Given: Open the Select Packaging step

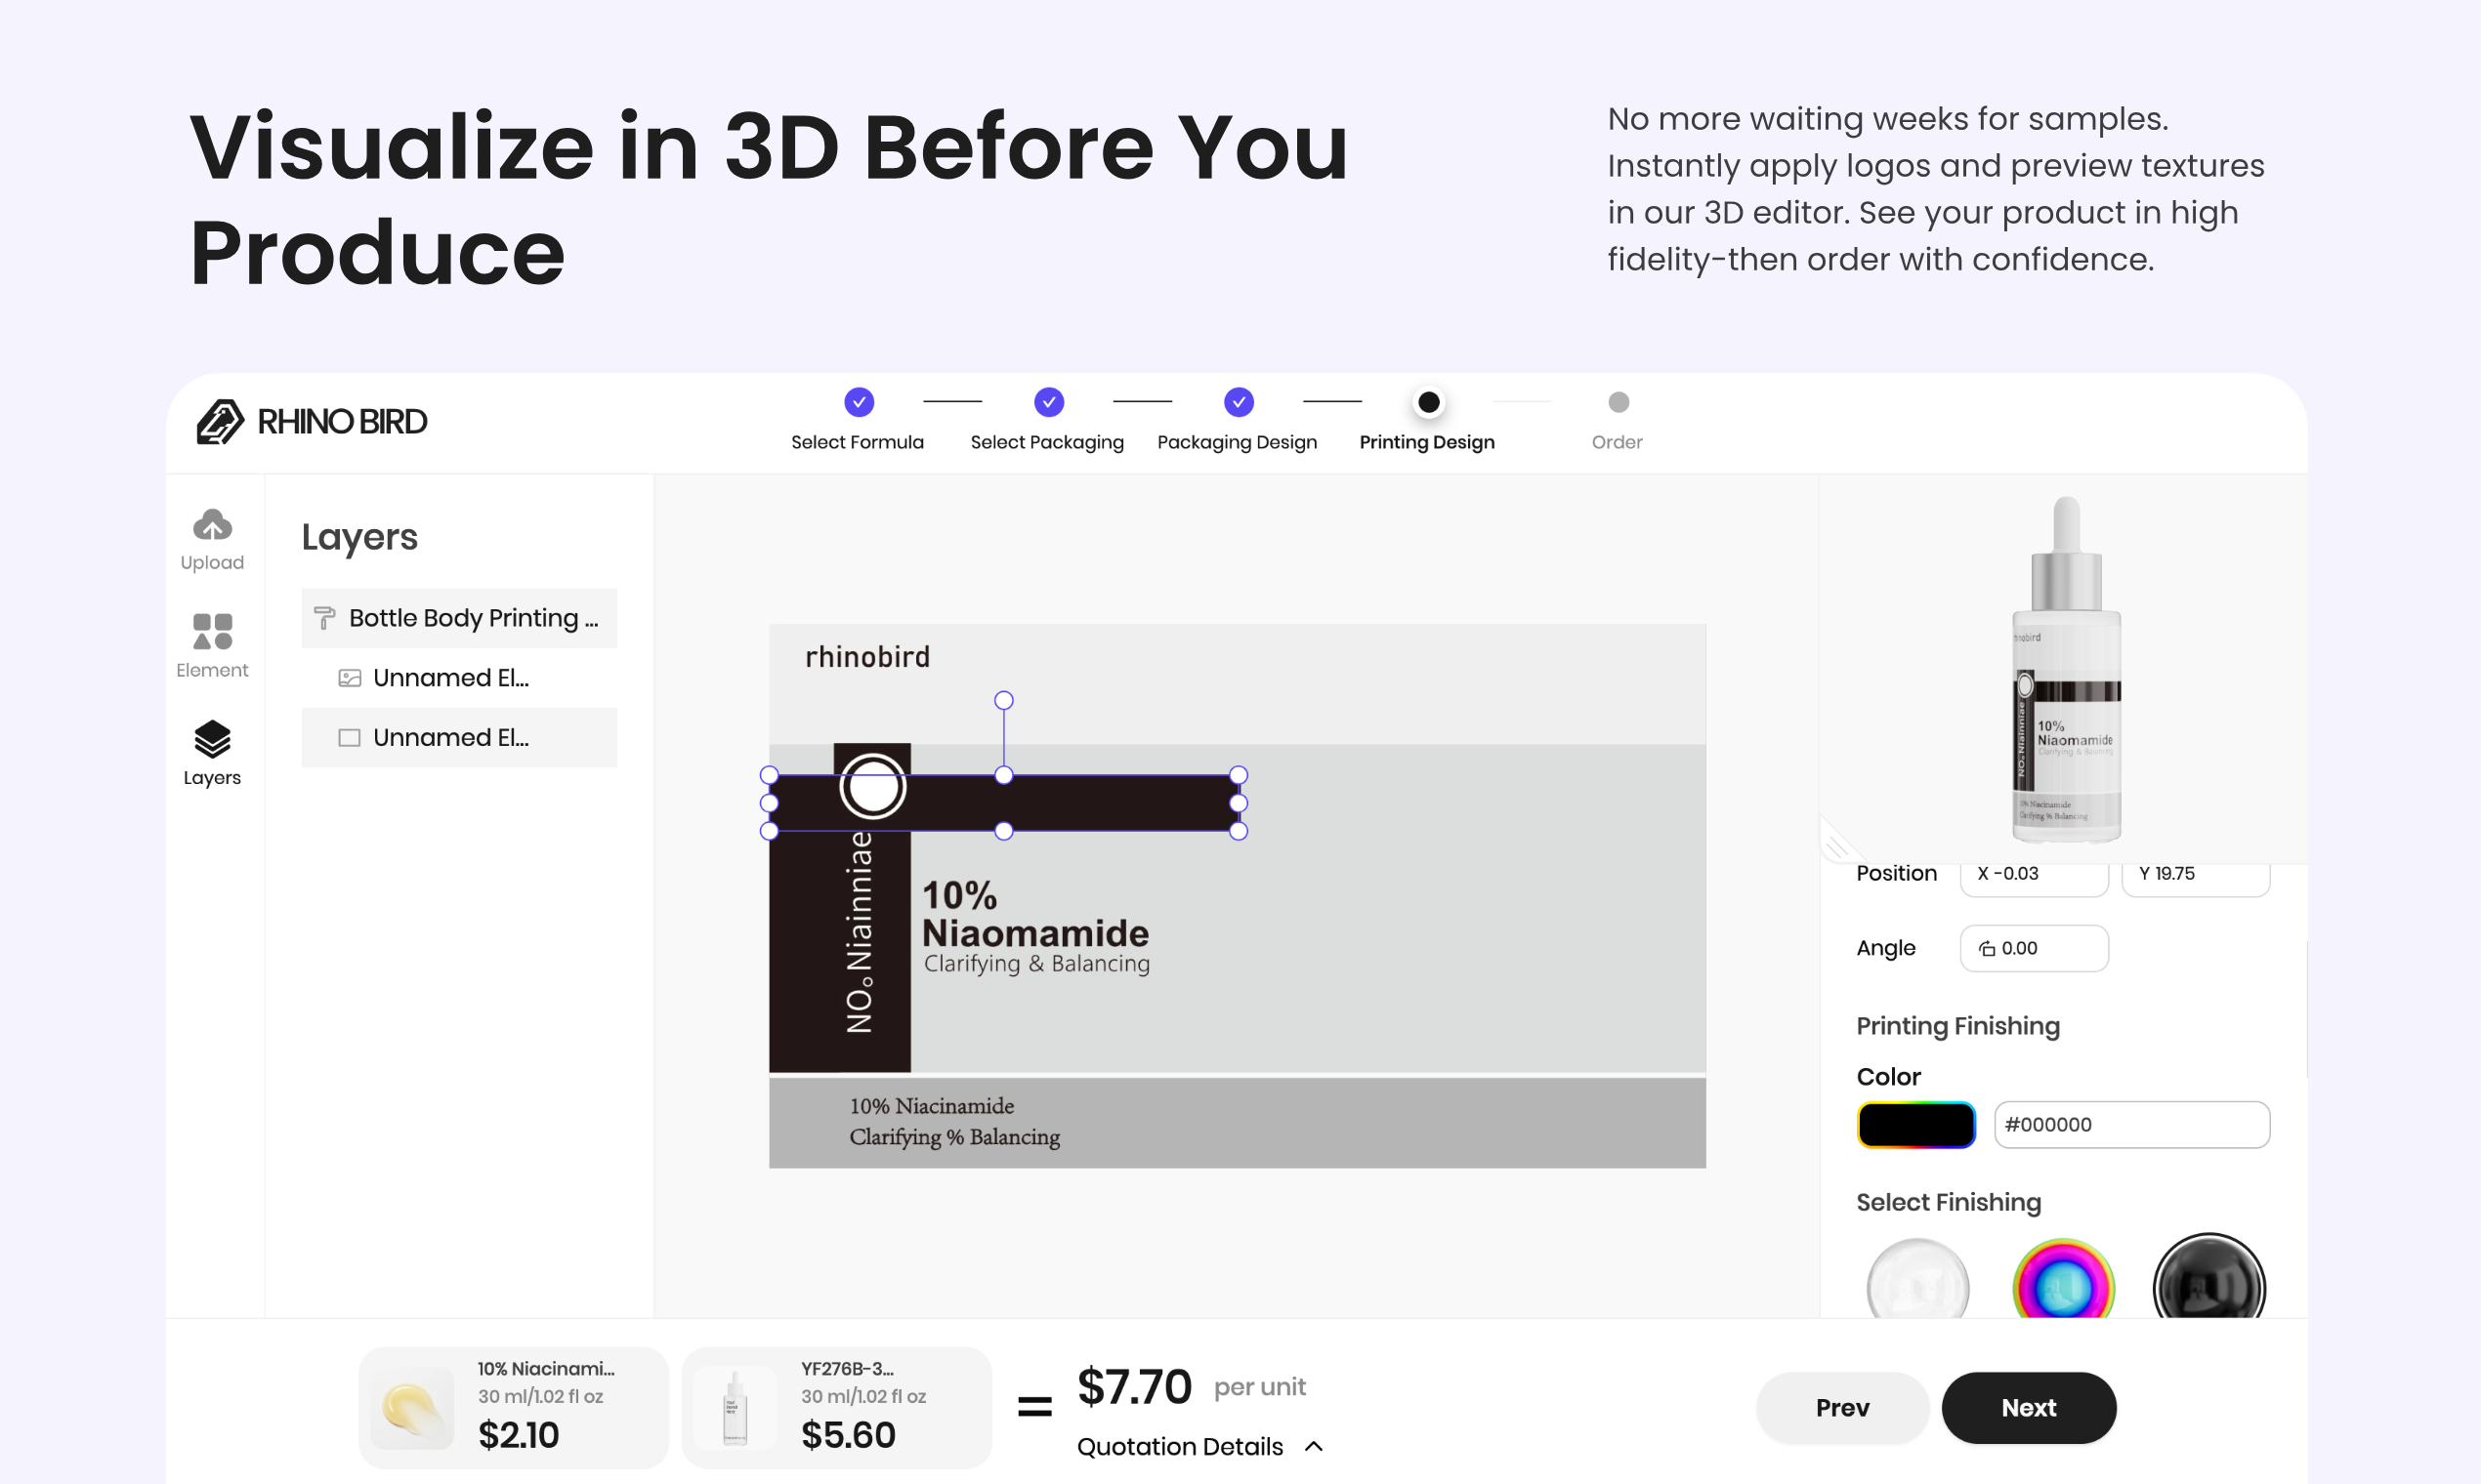Looking at the screenshot, I should click(1047, 401).
